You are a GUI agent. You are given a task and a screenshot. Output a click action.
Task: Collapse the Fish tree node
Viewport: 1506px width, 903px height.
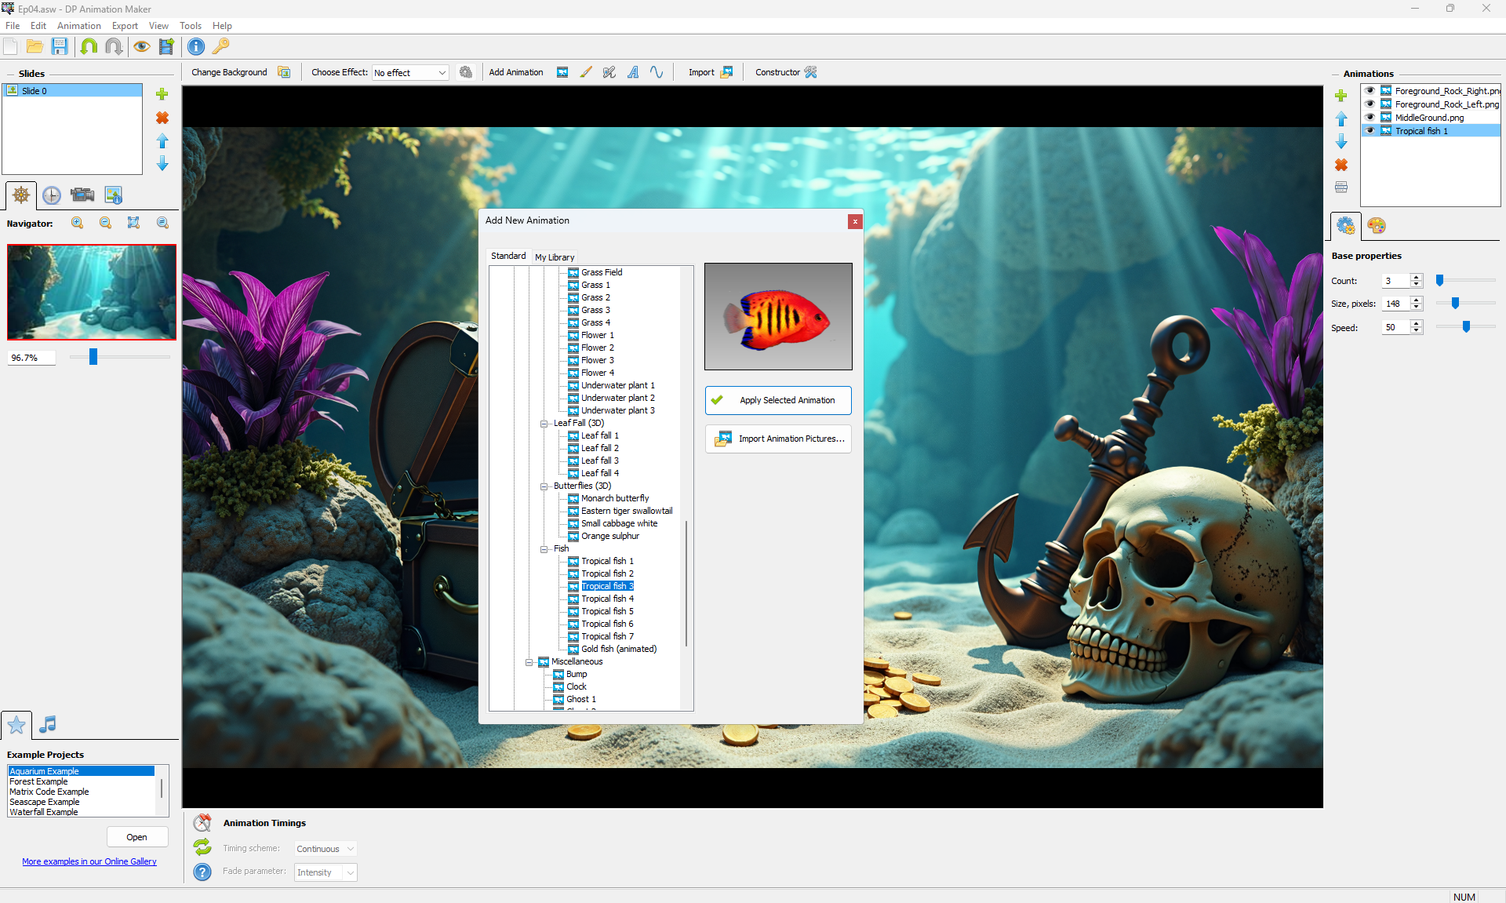[x=544, y=549]
